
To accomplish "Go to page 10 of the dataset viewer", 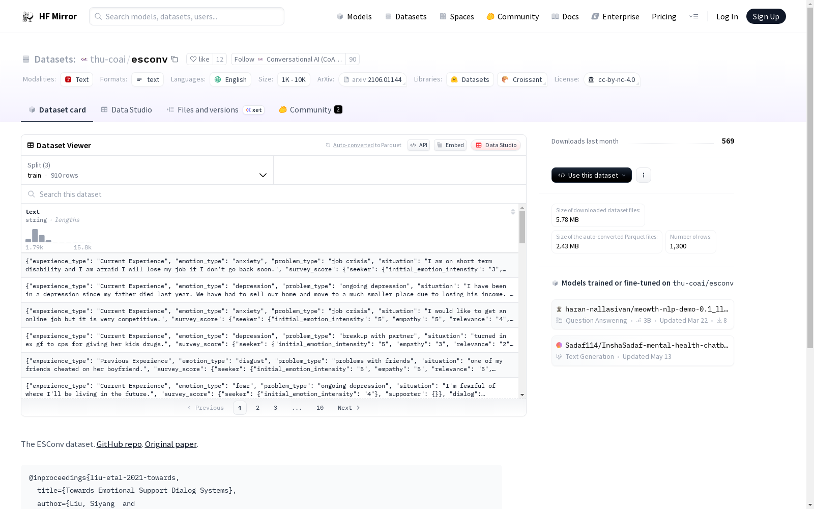I will pyautogui.click(x=320, y=408).
